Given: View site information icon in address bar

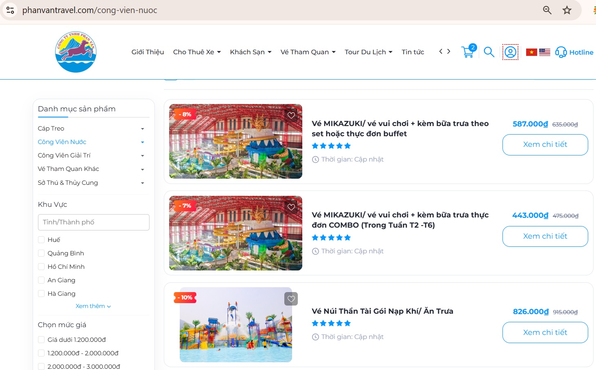Looking at the screenshot, I should tap(10, 10).
